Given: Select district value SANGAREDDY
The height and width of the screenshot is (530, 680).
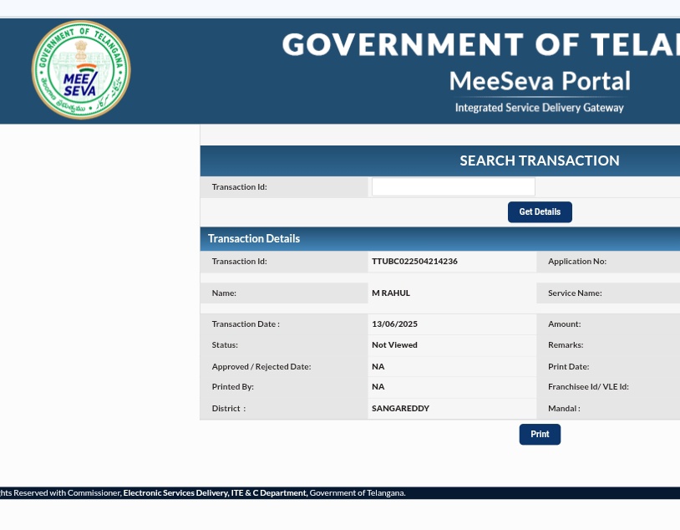Looking at the screenshot, I should click(400, 408).
